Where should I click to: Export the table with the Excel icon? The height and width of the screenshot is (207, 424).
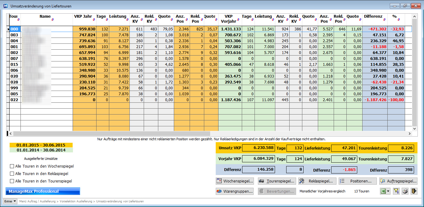[383, 191]
